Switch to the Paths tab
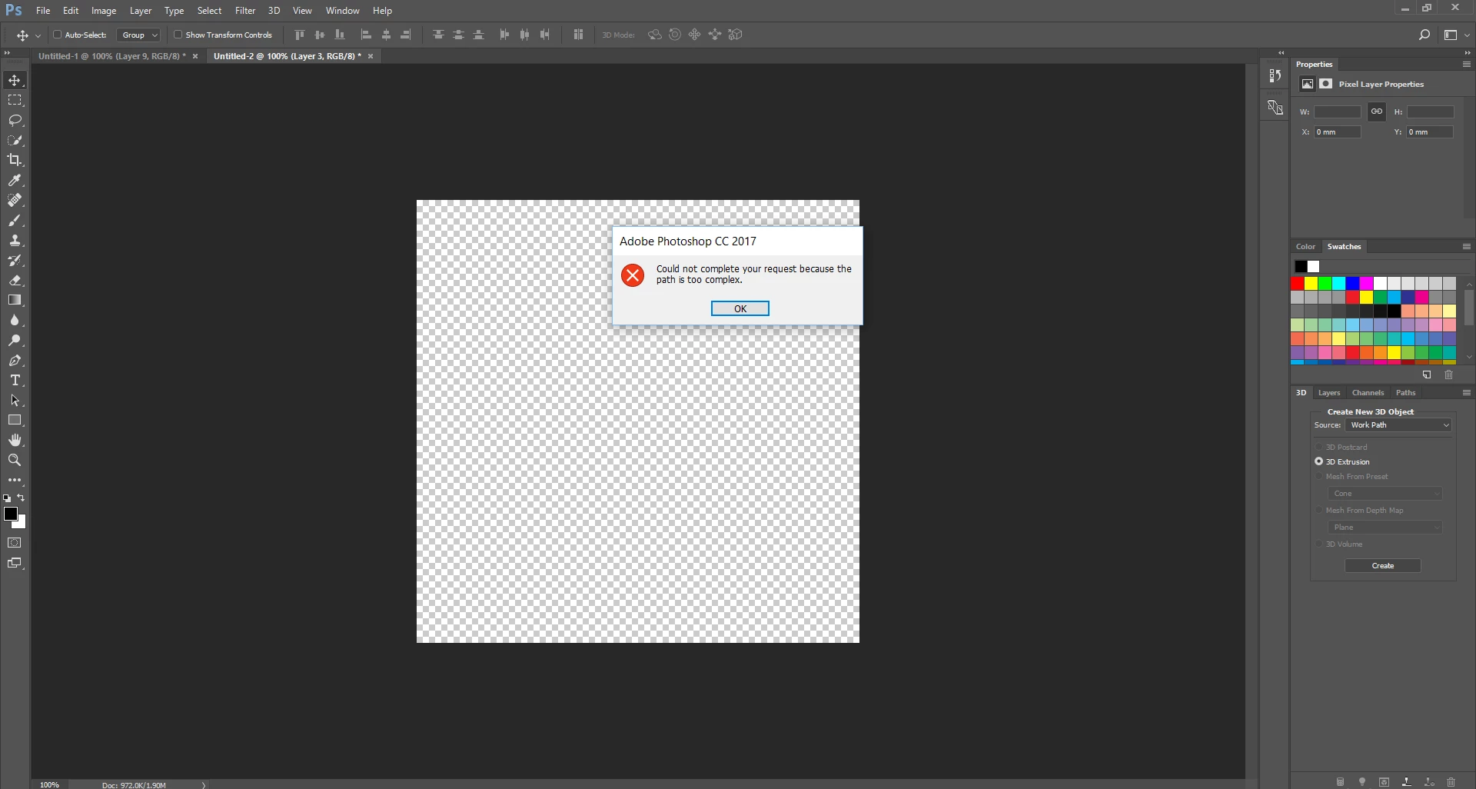The width and height of the screenshot is (1476, 789). pos(1405,392)
